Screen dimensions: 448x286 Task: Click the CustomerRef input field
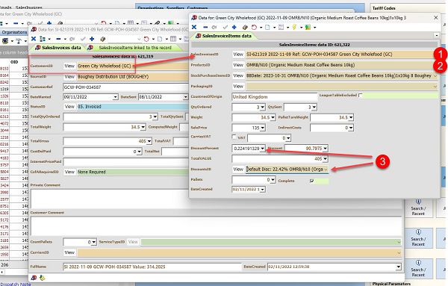click(x=125, y=87)
